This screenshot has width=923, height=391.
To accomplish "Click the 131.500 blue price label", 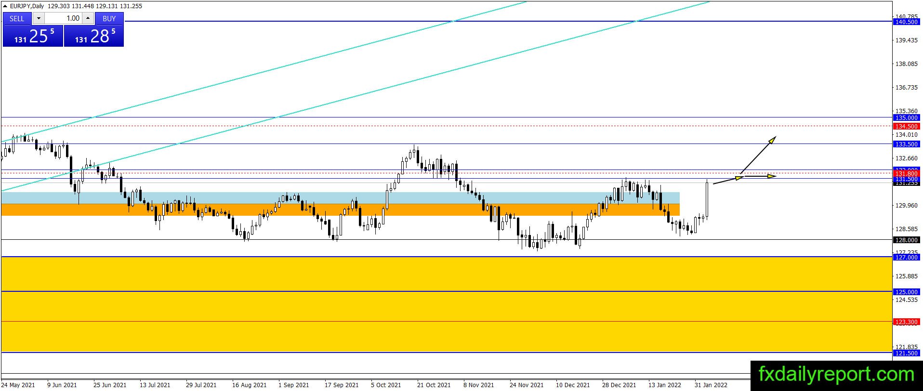I will 906,179.
